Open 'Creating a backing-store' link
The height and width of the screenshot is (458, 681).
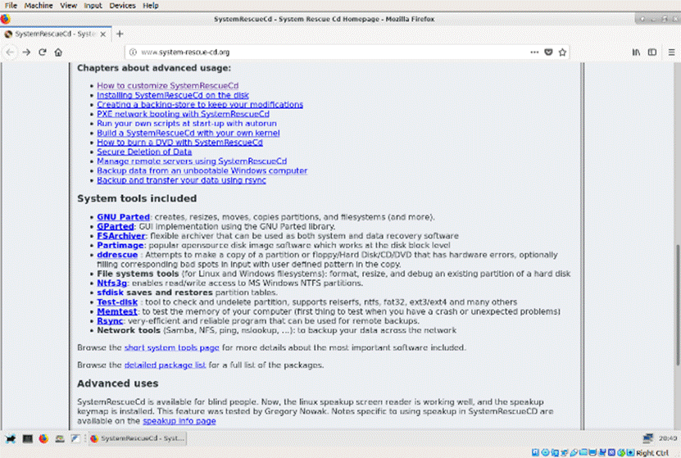click(200, 105)
